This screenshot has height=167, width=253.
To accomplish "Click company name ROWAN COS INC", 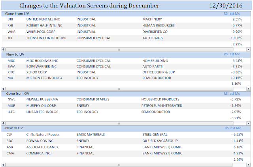I will pos(40,141).
